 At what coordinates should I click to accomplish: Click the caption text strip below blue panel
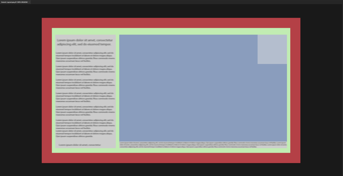tap(203, 145)
